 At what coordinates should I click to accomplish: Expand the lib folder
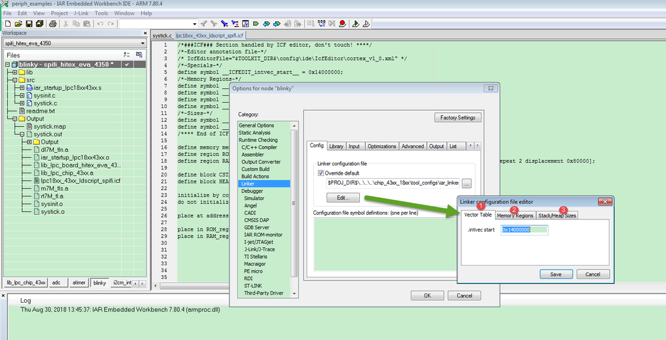click(15, 72)
